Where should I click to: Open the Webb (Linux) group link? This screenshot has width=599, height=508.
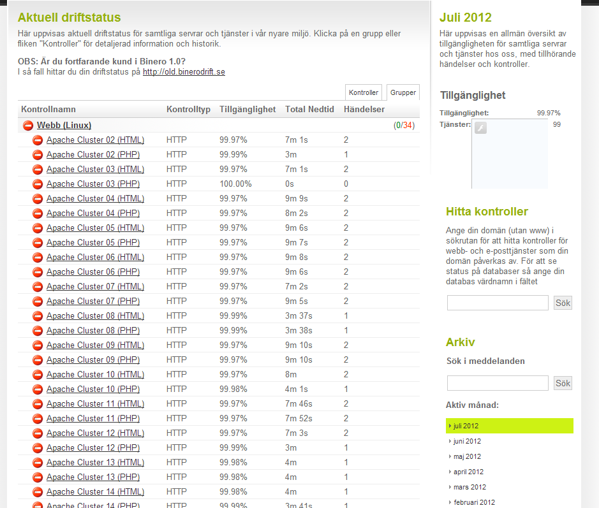point(64,125)
